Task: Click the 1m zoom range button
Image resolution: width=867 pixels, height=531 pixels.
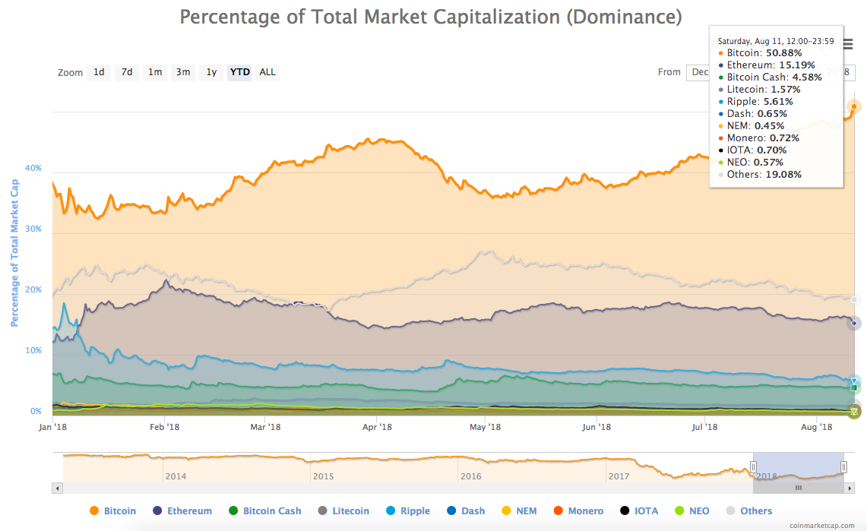Action: pyautogui.click(x=154, y=71)
